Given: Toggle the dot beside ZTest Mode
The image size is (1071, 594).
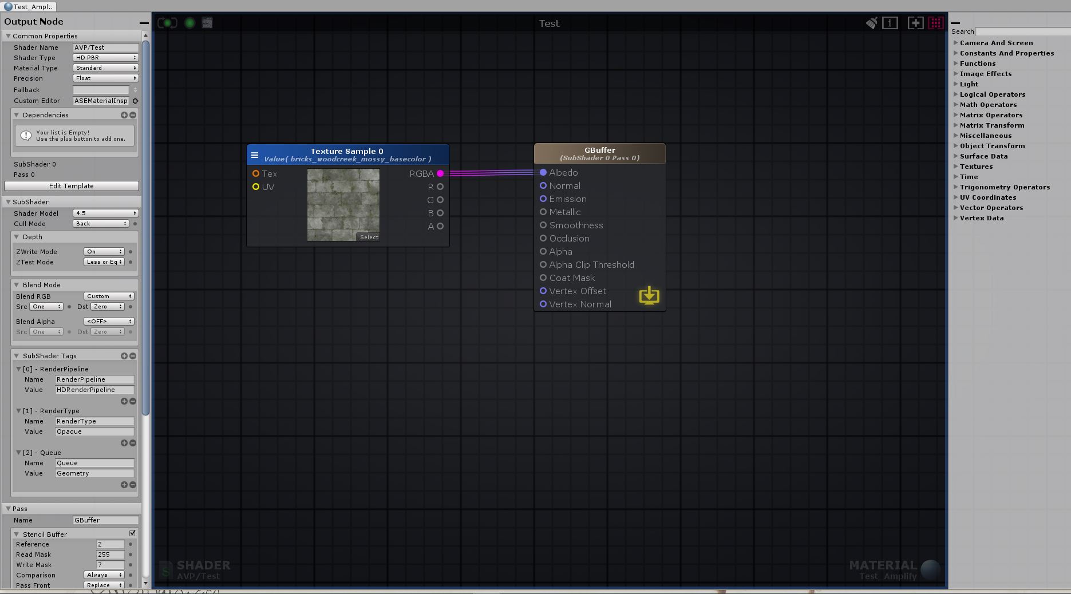Looking at the screenshot, I should (131, 262).
